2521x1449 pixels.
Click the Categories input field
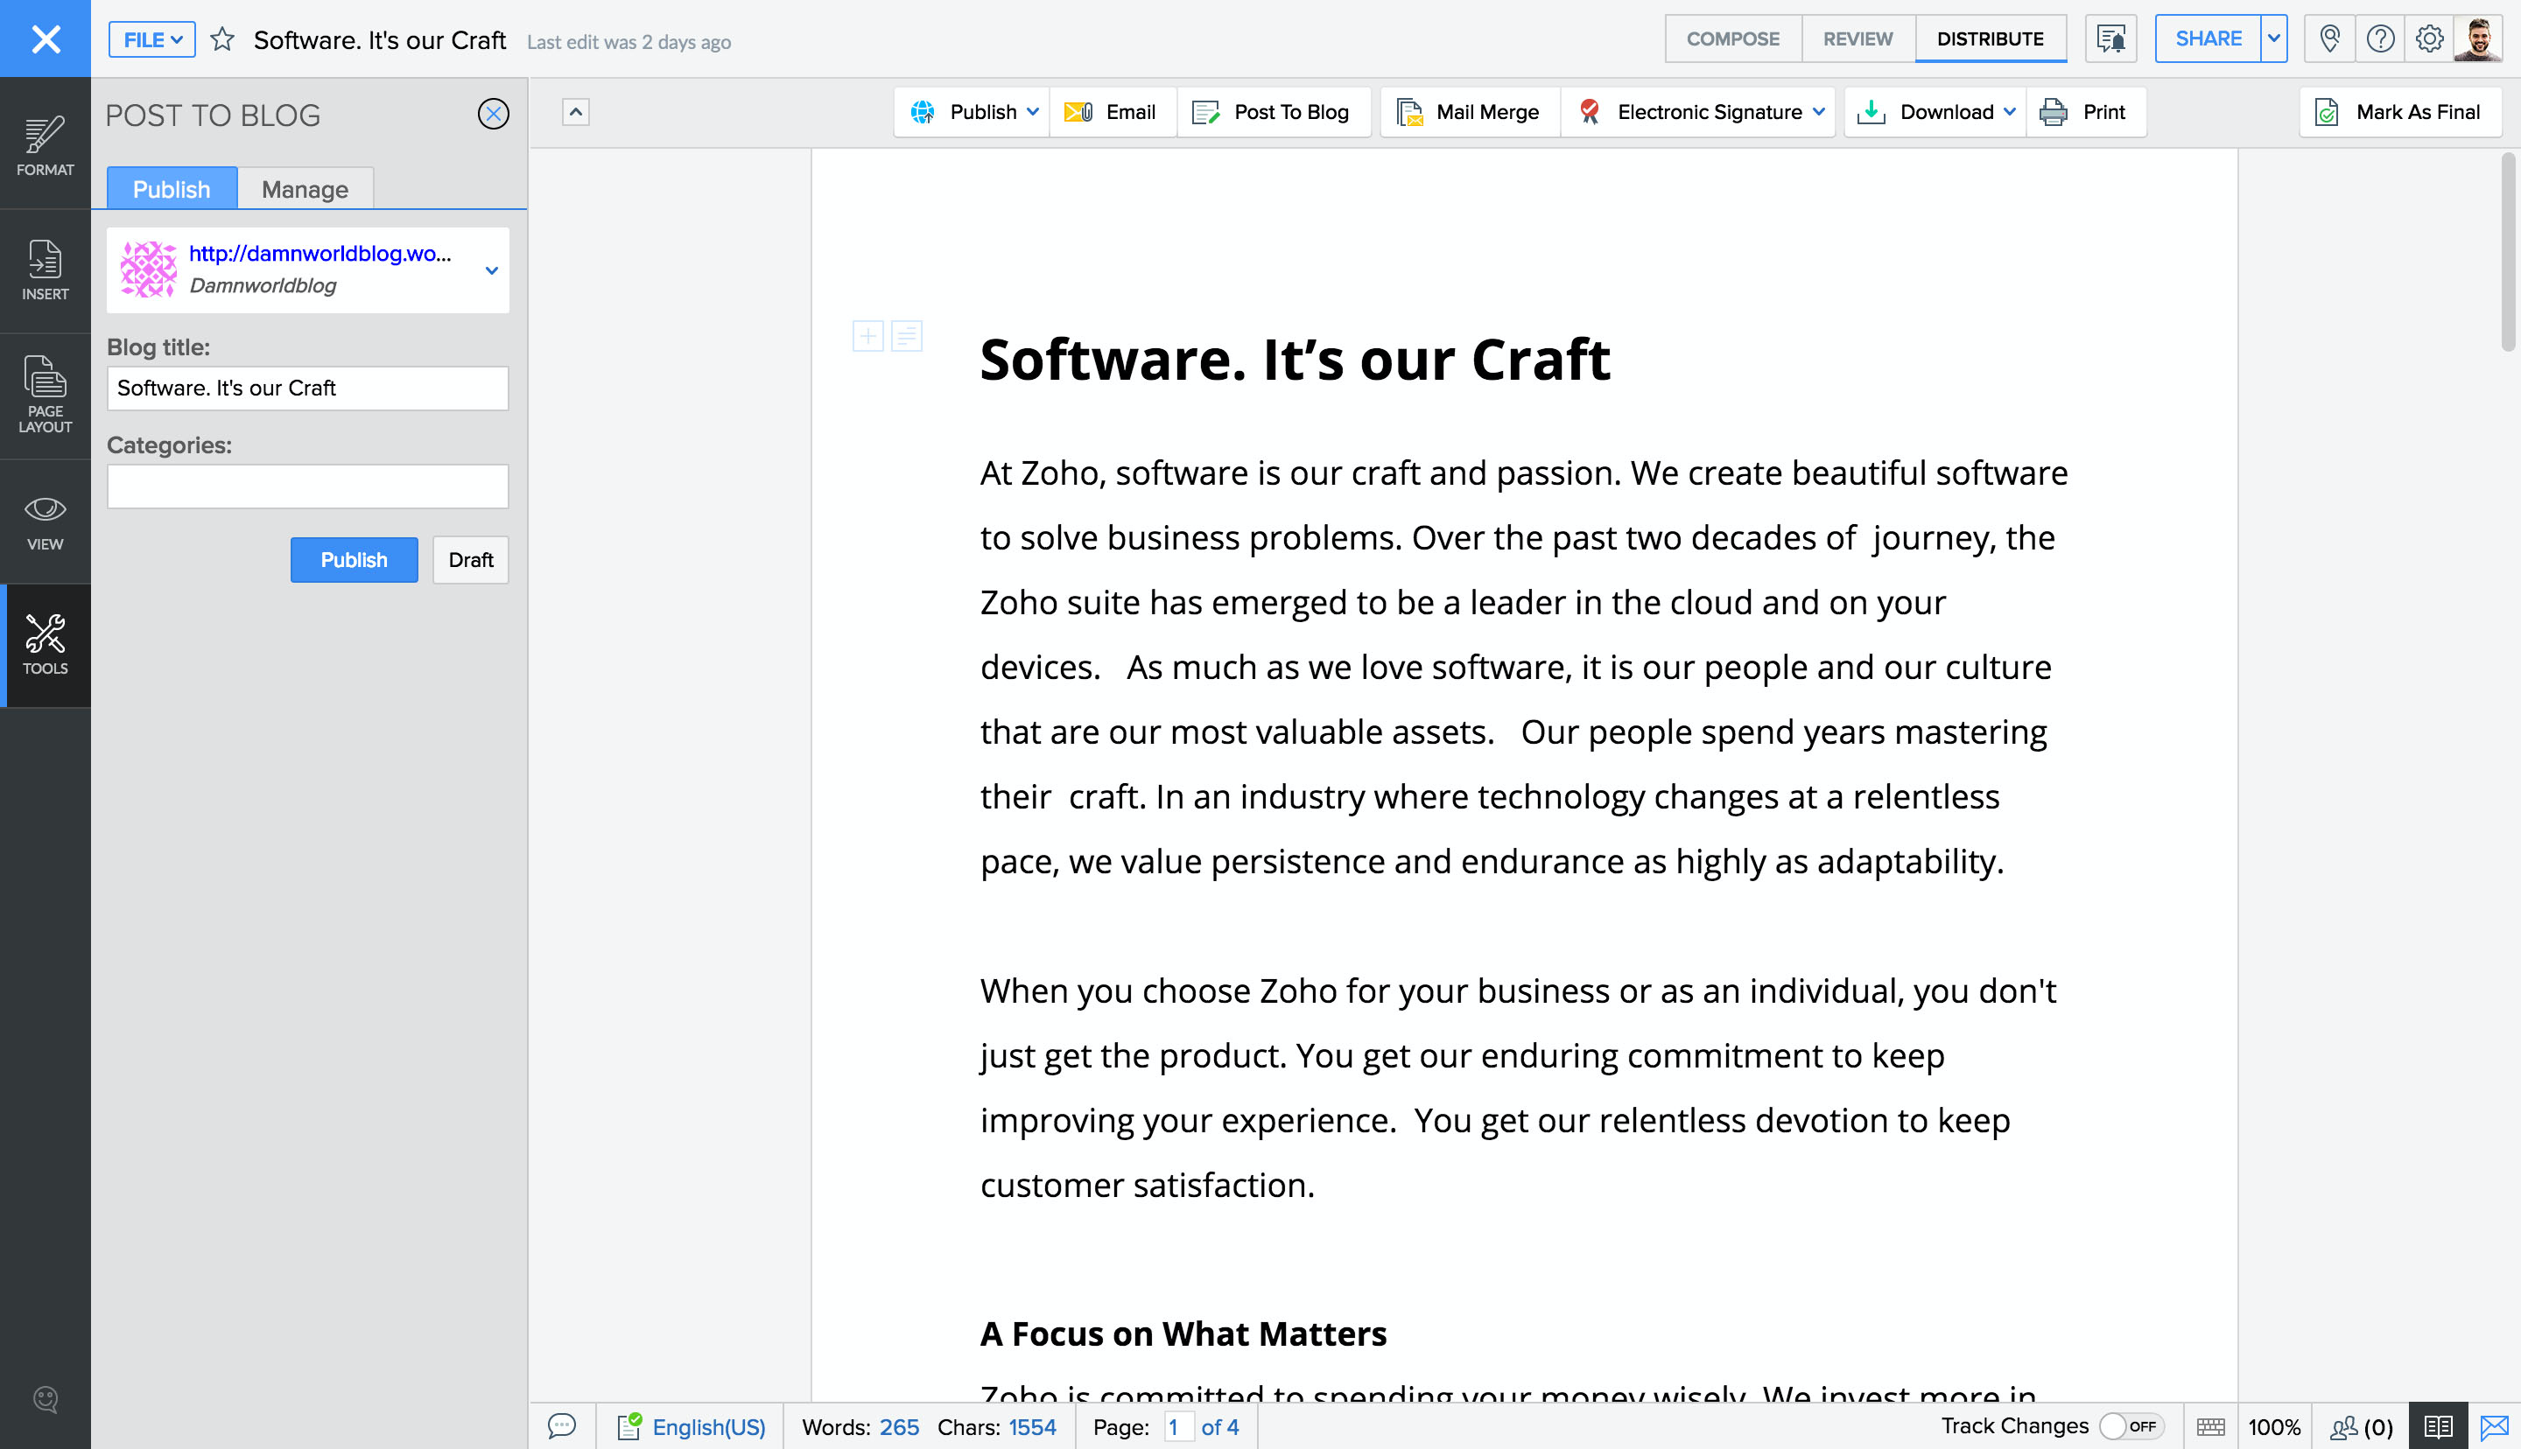click(307, 486)
